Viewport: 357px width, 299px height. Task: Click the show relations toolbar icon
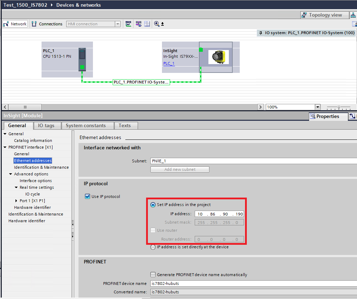click(x=138, y=24)
